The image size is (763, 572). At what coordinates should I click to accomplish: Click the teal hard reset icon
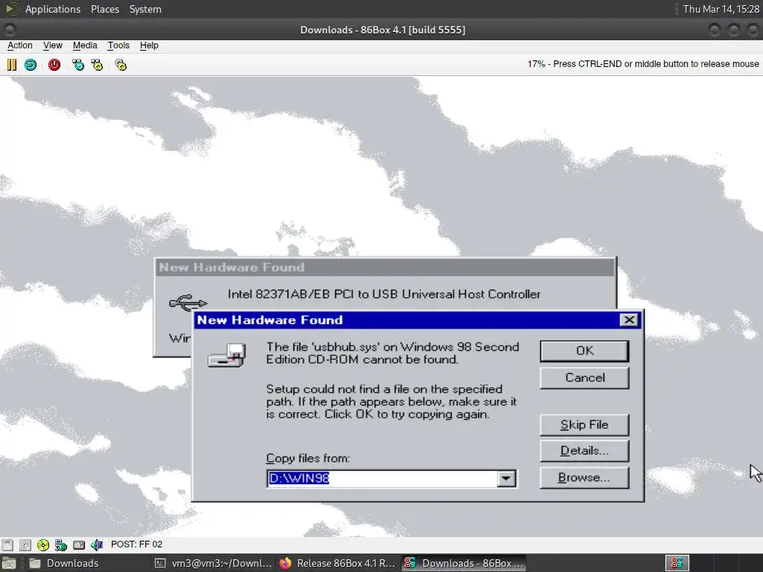point(31,65)
